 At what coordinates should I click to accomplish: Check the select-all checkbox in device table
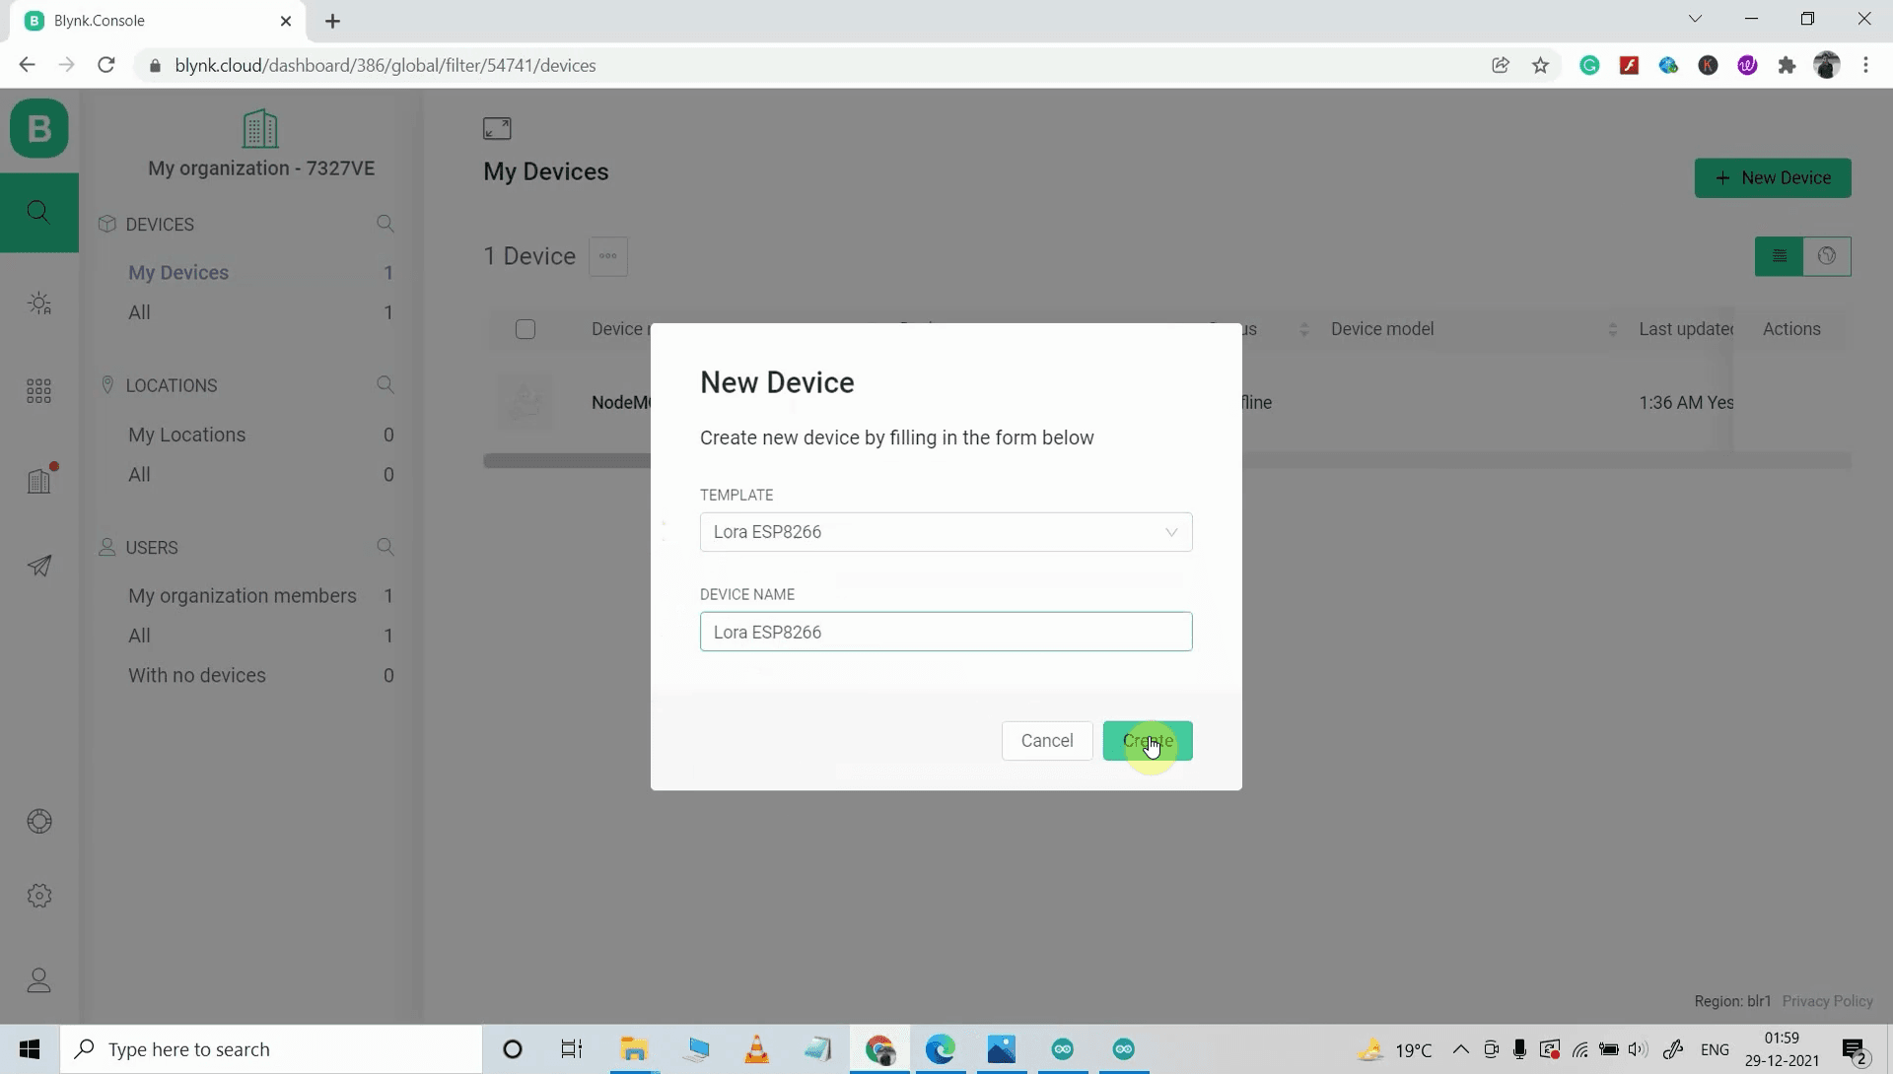[526, 329]
